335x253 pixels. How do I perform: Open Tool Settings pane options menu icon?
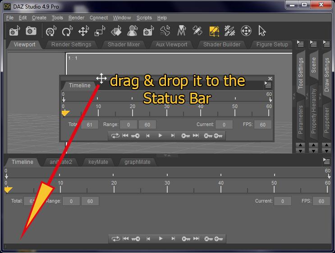[300, 44]
